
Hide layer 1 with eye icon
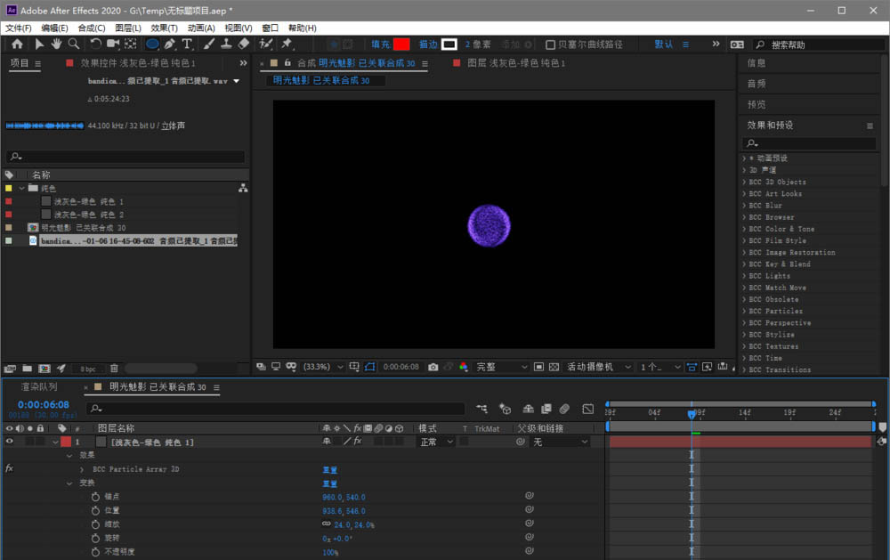tap(9, 442)
